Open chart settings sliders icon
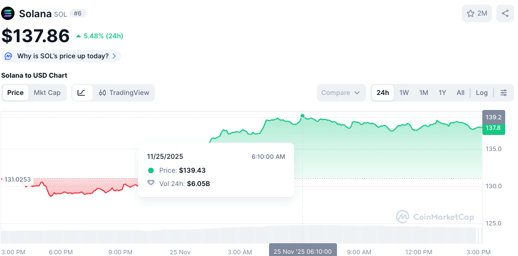This screenshot has width=518, height=256. pyautogui.click(x=504, y=93)
